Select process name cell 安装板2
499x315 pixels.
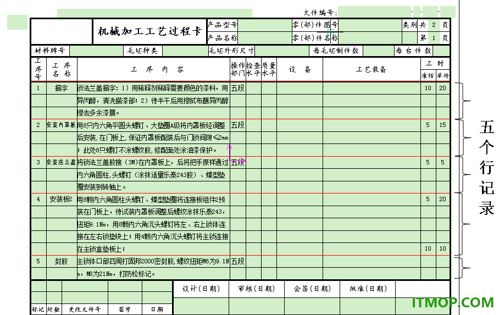(x=62, y=200)
